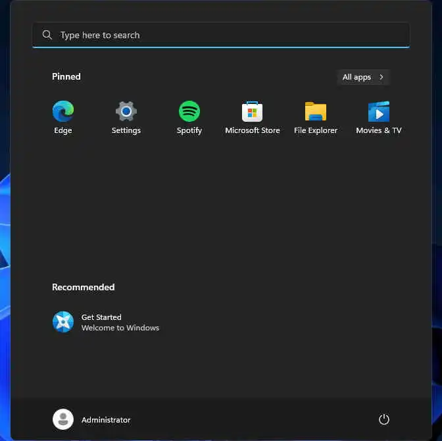442x441 pixels.
Task: Expand the All apps list
Action: [363, 77]
